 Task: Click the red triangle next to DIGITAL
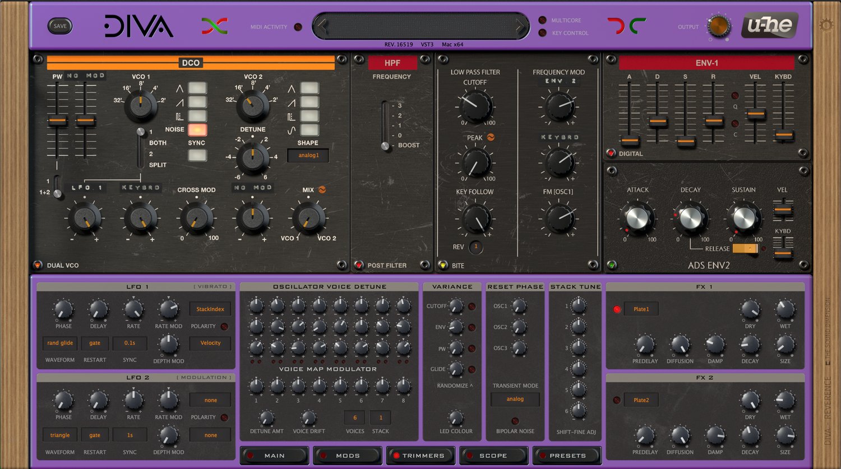611,153
